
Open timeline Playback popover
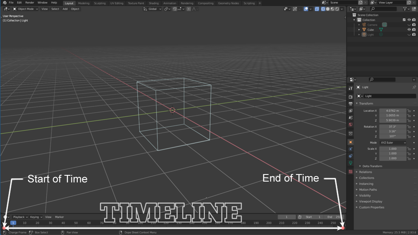(20, 217)
